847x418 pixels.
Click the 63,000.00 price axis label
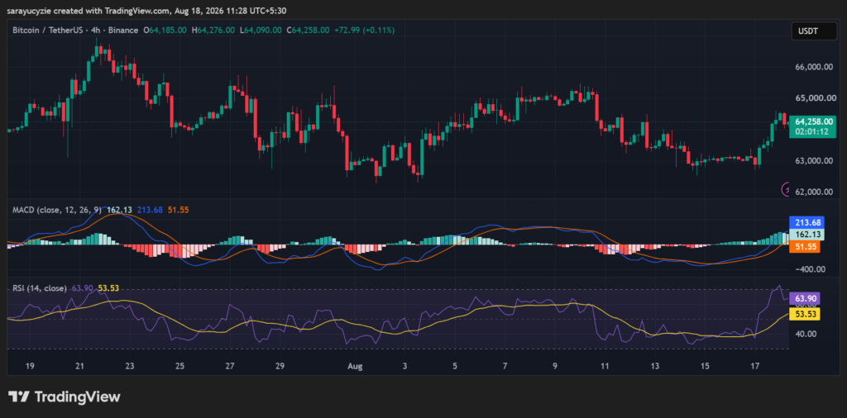click(x=815, y=161)
